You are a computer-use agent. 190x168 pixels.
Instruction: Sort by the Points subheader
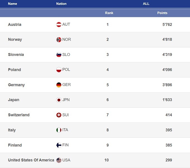click(x=162, y=13)
